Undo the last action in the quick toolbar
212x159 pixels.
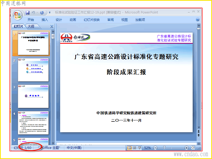click(x=33, y=13)
